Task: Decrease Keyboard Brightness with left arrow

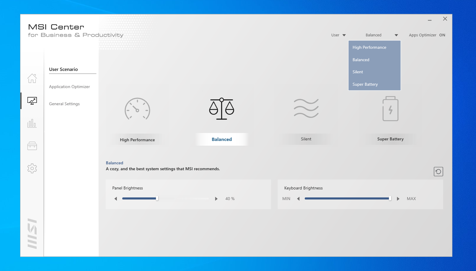Action: [298, 199]
